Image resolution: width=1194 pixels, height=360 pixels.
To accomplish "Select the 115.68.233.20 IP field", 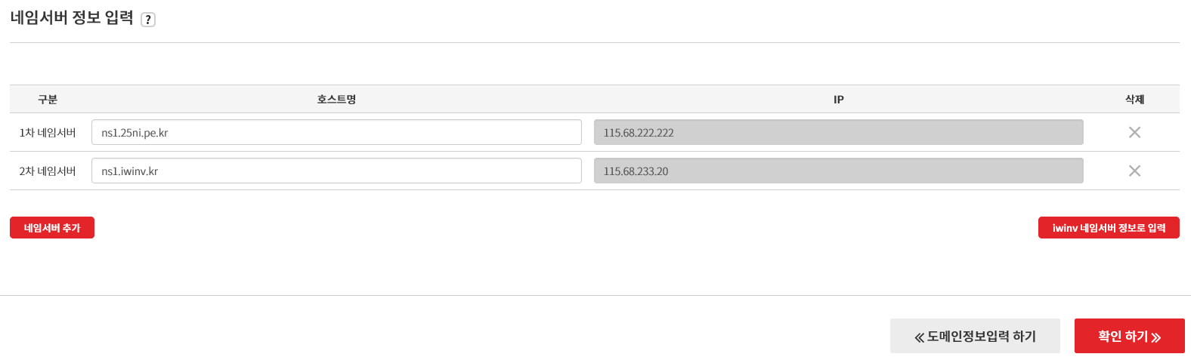I will [x=838, y=171].
